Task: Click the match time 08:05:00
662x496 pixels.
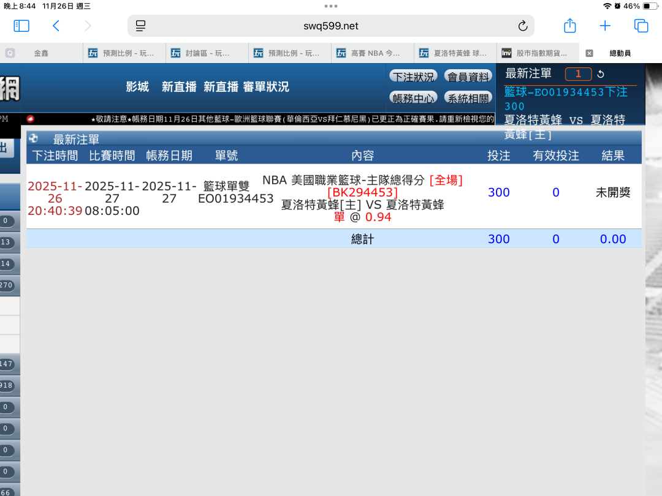Action: [x=112, y=211]
